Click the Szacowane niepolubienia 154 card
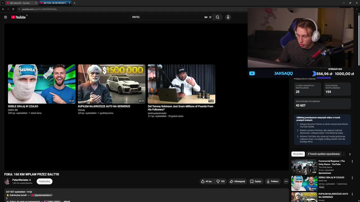 pos(337,89)
